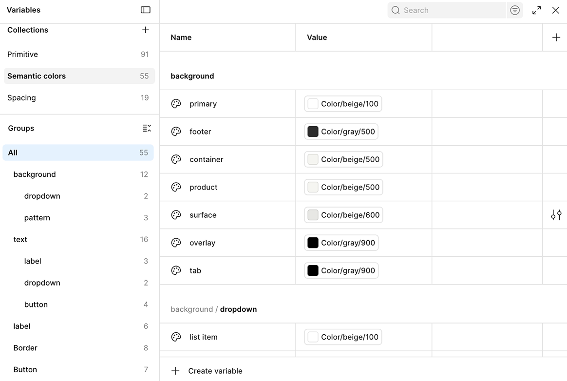567x381 pixels.
Task: Click the surface variable name
Action: [x=203, y=215]
